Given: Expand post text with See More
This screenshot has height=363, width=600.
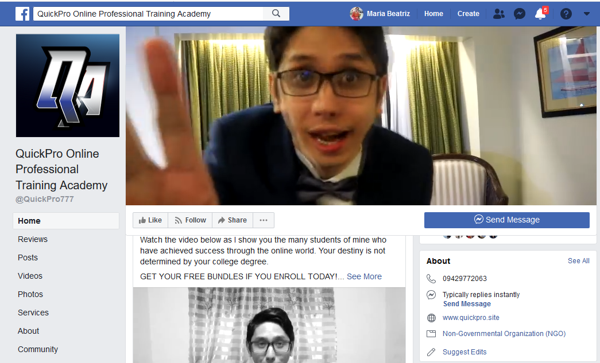Looking at the screenshot, I should [x=364, y=276].
